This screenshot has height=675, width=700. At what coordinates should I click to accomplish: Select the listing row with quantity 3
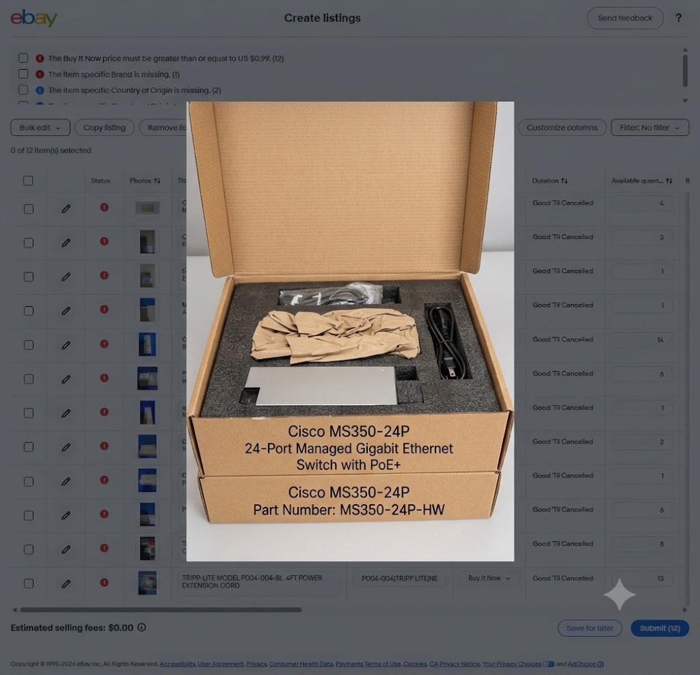(x=29, y=243)
